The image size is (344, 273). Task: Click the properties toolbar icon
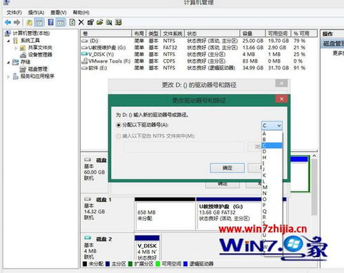[x=90, y=23]
